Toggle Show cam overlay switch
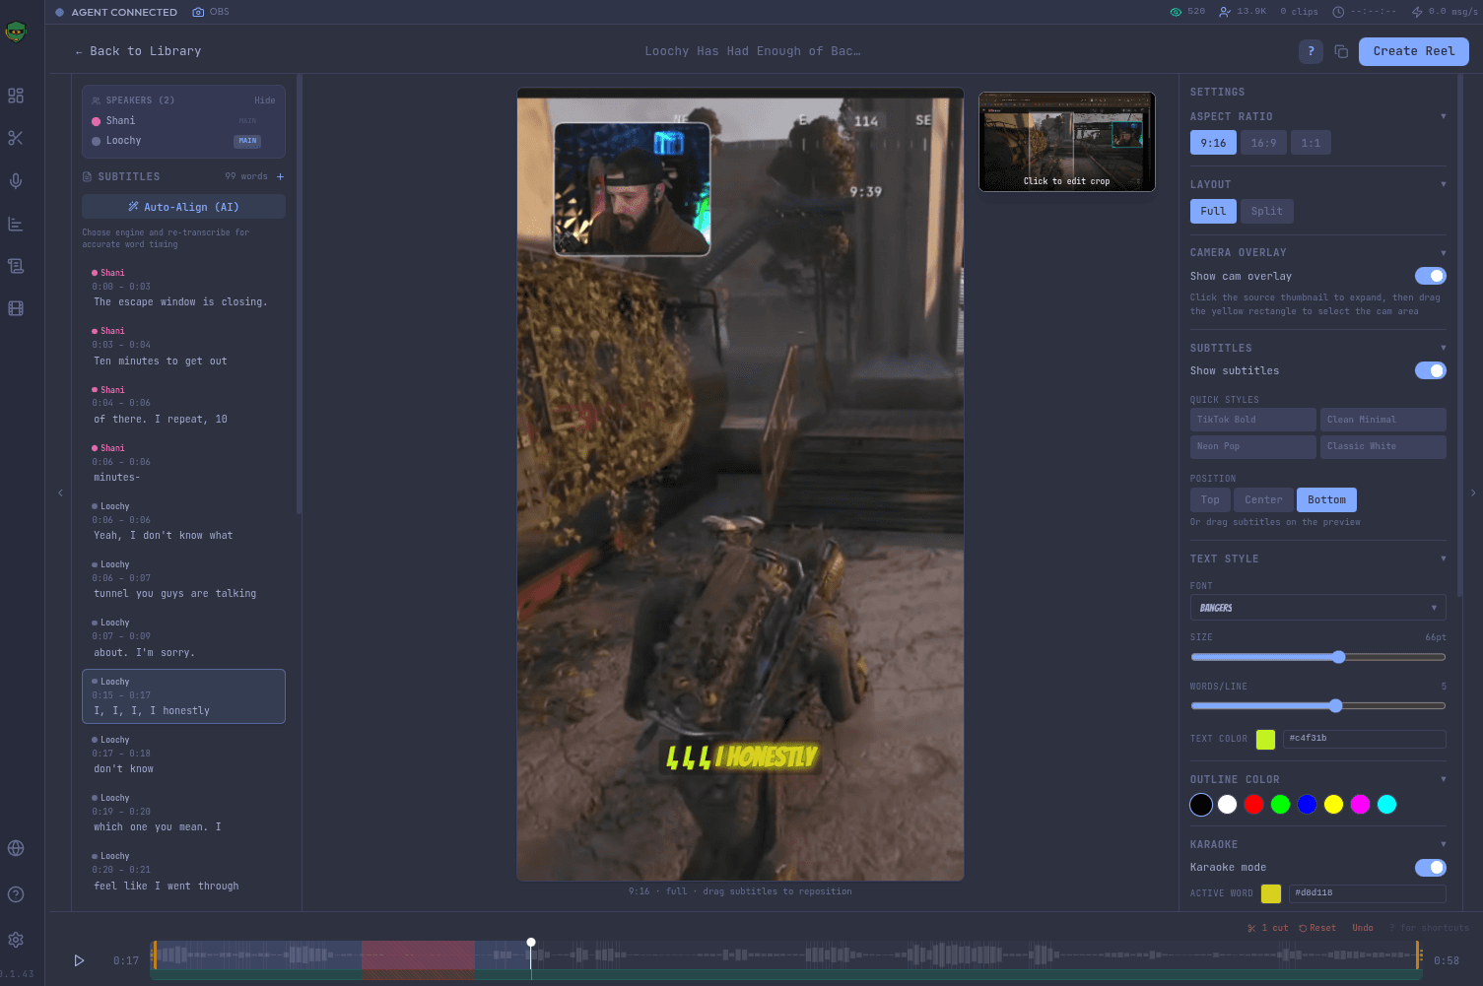 (1430, 276)
